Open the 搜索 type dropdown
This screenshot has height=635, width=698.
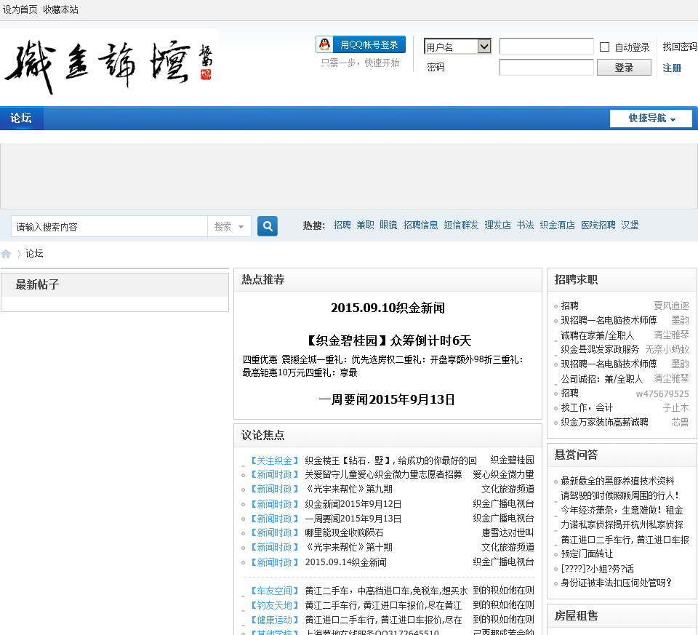(x=229, y=227)
